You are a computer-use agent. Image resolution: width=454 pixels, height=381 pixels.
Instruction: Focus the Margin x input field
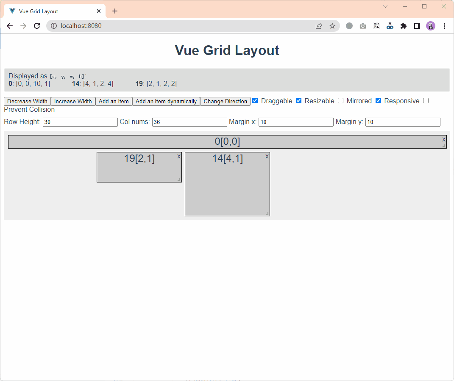point(296,122)
